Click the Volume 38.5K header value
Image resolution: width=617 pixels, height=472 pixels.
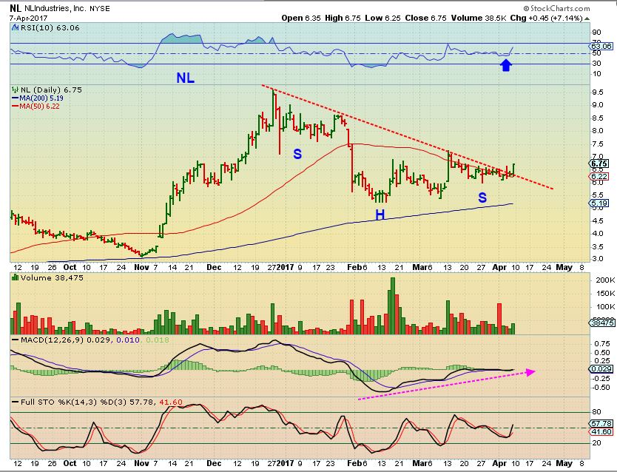478,18
